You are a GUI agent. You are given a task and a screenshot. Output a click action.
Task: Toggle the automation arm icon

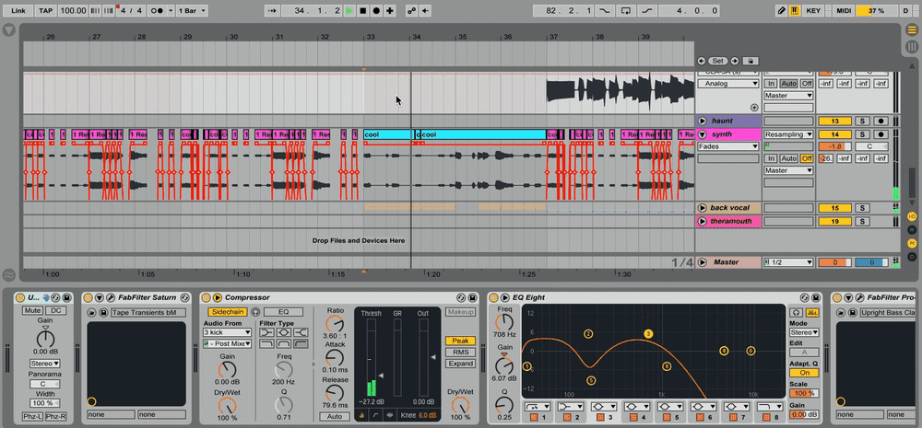pyautogui.click(x=411, y=10)
